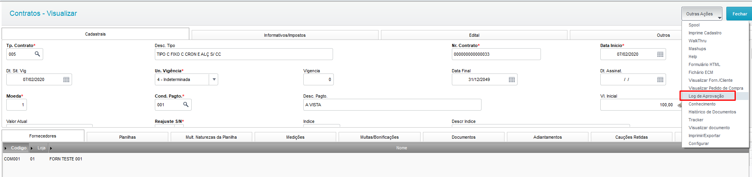Open calendar picker for Dt. Sit. Vig

pyautogui.click(x=66, y=79)
